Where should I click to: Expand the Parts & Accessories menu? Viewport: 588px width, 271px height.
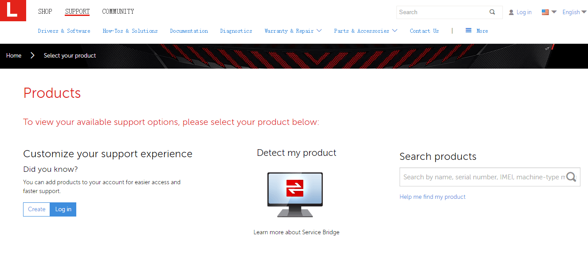pyautogui.click(x=366, y=31)
